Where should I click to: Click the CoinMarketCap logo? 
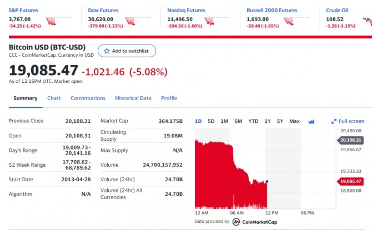236,222
